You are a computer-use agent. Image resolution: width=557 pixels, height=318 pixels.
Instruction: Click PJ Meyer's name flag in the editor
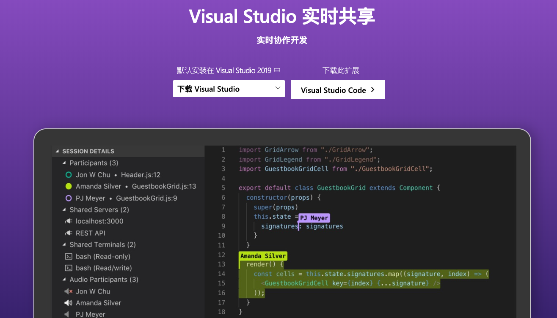(314, 217)
